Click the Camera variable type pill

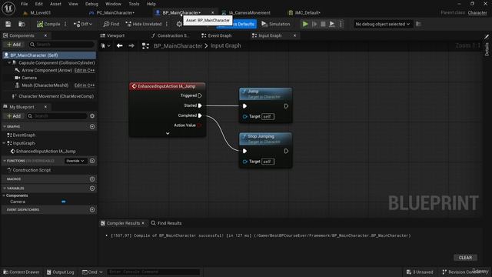tap(64, 202)
